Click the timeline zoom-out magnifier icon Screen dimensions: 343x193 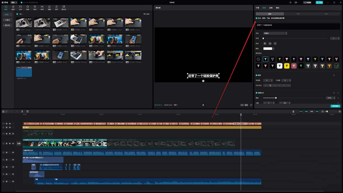(x=323, y=111)
